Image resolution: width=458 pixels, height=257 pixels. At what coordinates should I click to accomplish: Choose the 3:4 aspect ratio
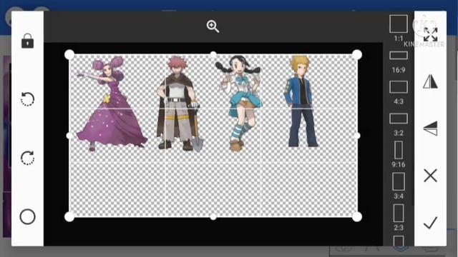point(399,186)
